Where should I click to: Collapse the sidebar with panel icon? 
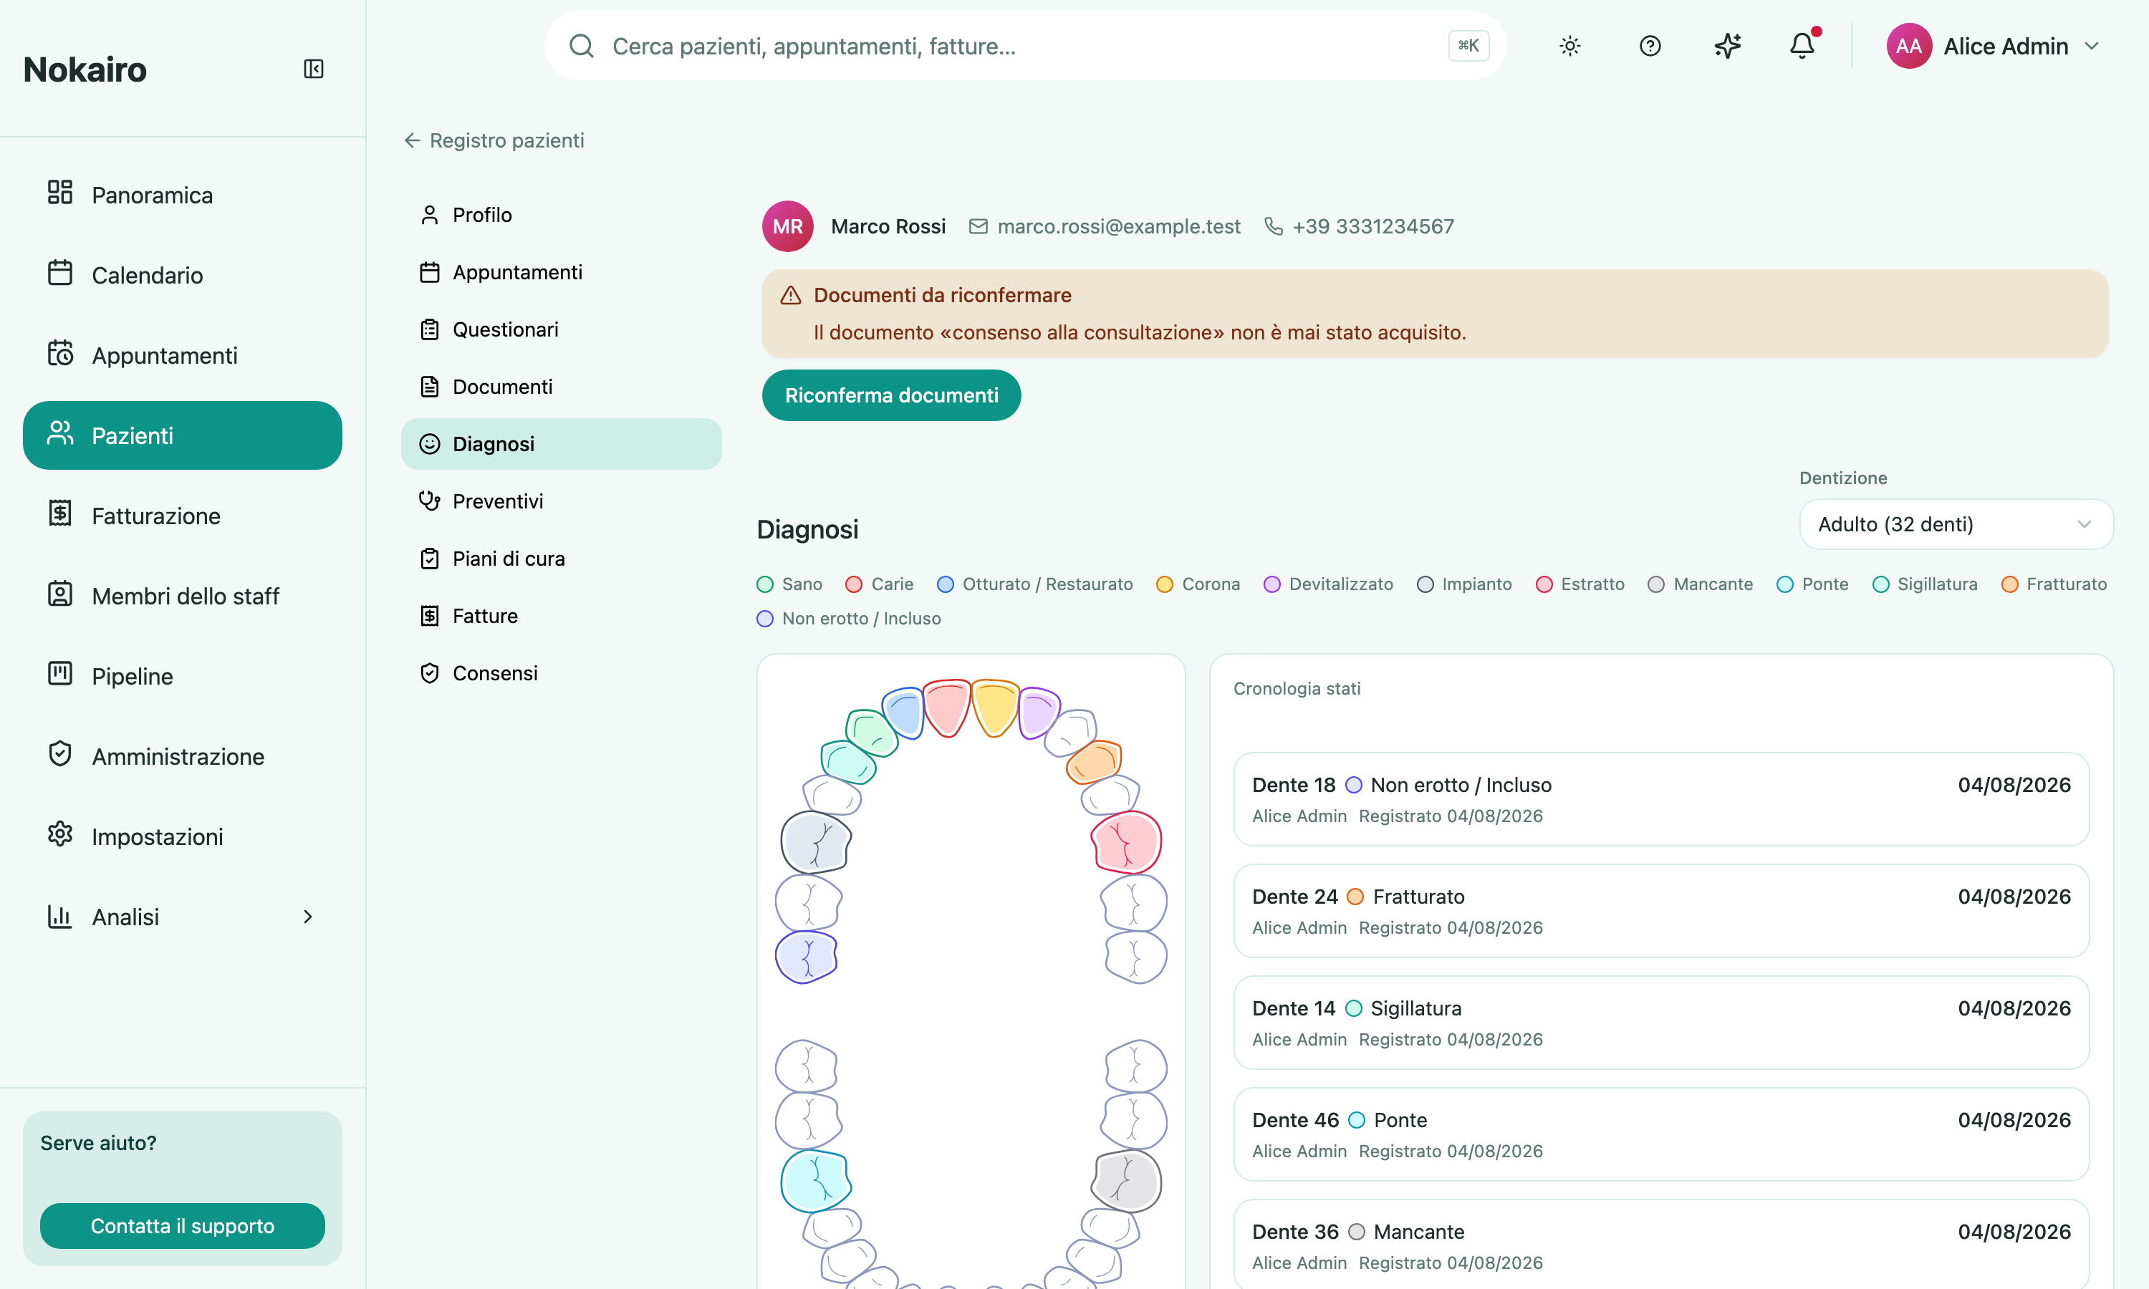point(314,69)
